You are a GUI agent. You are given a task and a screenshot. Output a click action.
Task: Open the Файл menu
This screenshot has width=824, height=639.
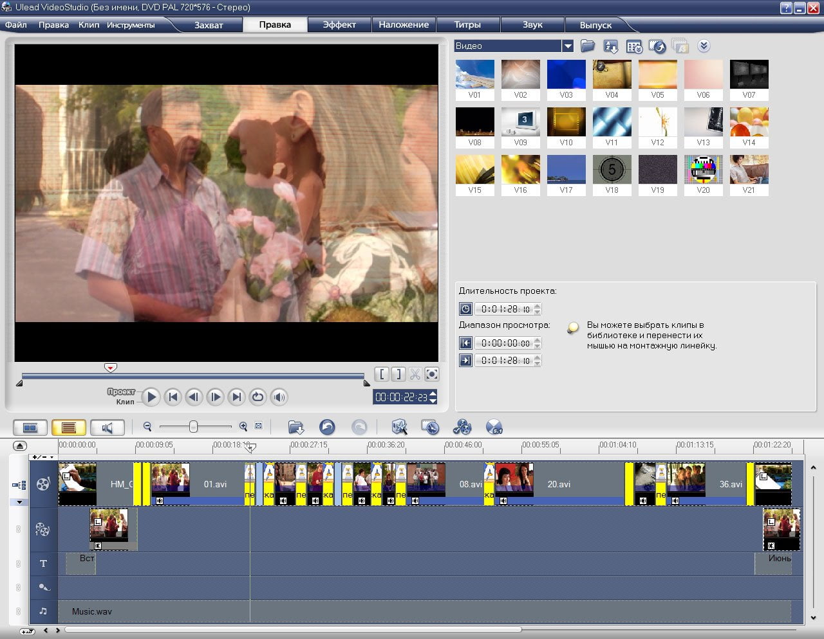pos(16,24)
